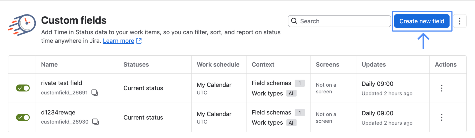Copy the customfield_26930 field ID
Image resolution: width=475 pixels, height=138 pixels.
[96, 122]
